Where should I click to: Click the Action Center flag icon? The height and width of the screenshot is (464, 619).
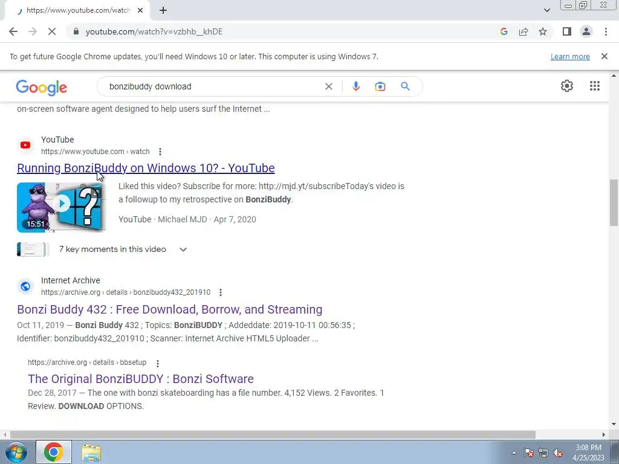(529, 453)
